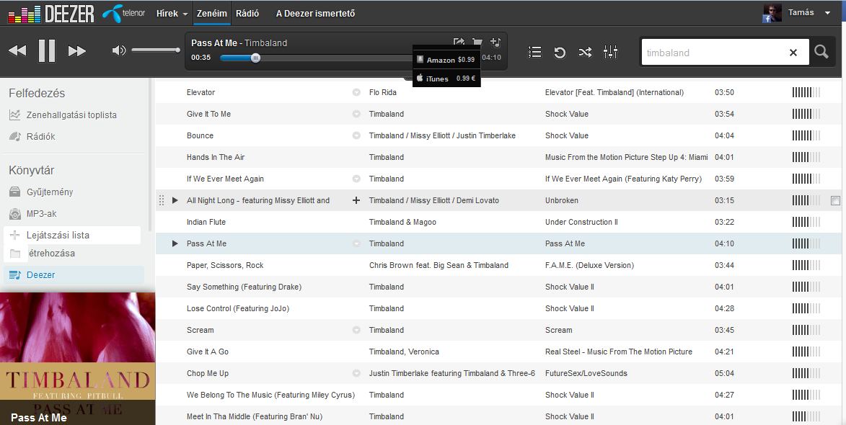Click popularity bars on the Elevator row
The image size is (846, 425).
pos(806,92)
